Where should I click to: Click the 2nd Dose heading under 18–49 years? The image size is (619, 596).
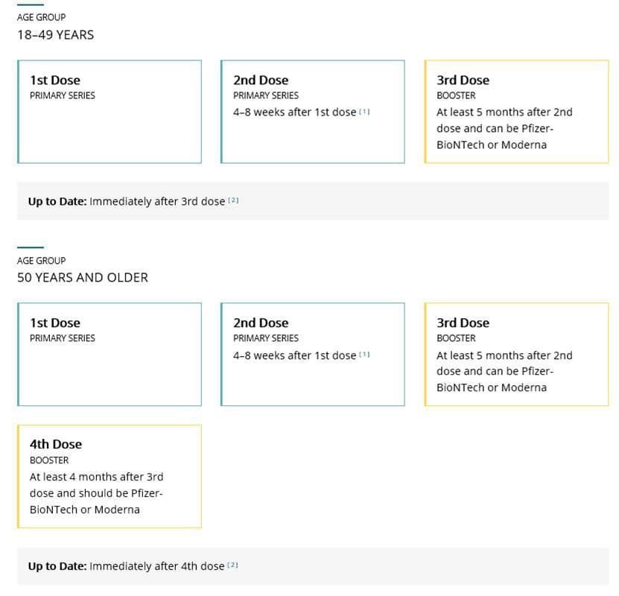tap(261, 80)
